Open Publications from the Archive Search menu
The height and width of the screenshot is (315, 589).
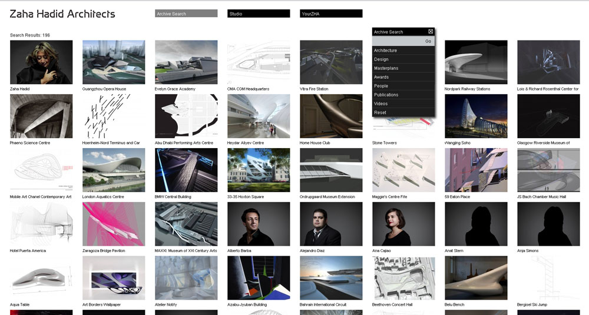point(403,95)
